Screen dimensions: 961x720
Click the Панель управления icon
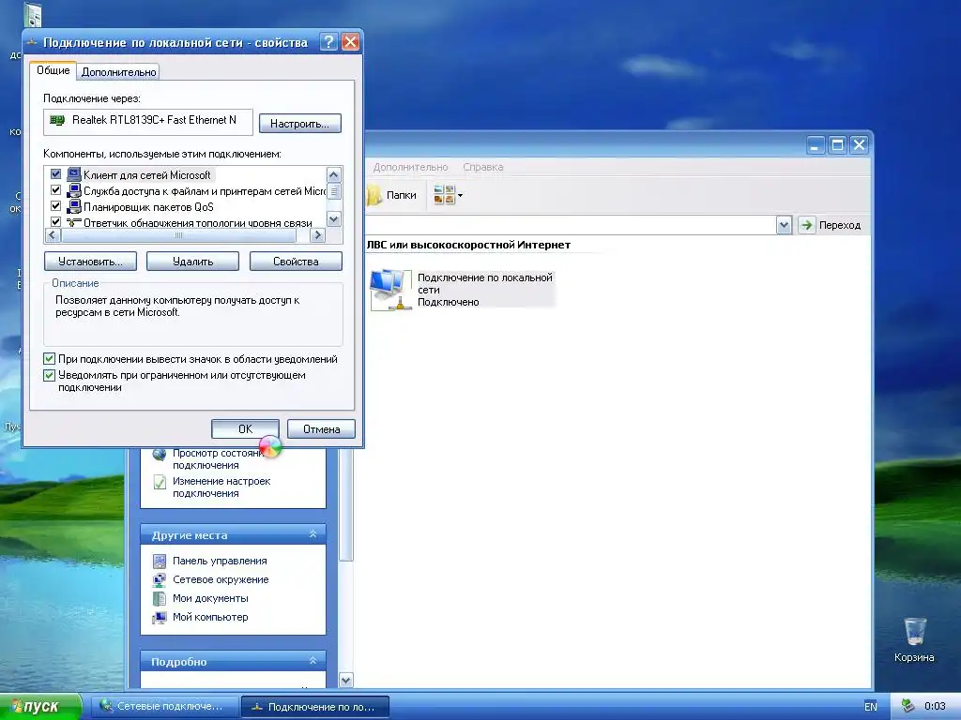(x=160, y=561)
